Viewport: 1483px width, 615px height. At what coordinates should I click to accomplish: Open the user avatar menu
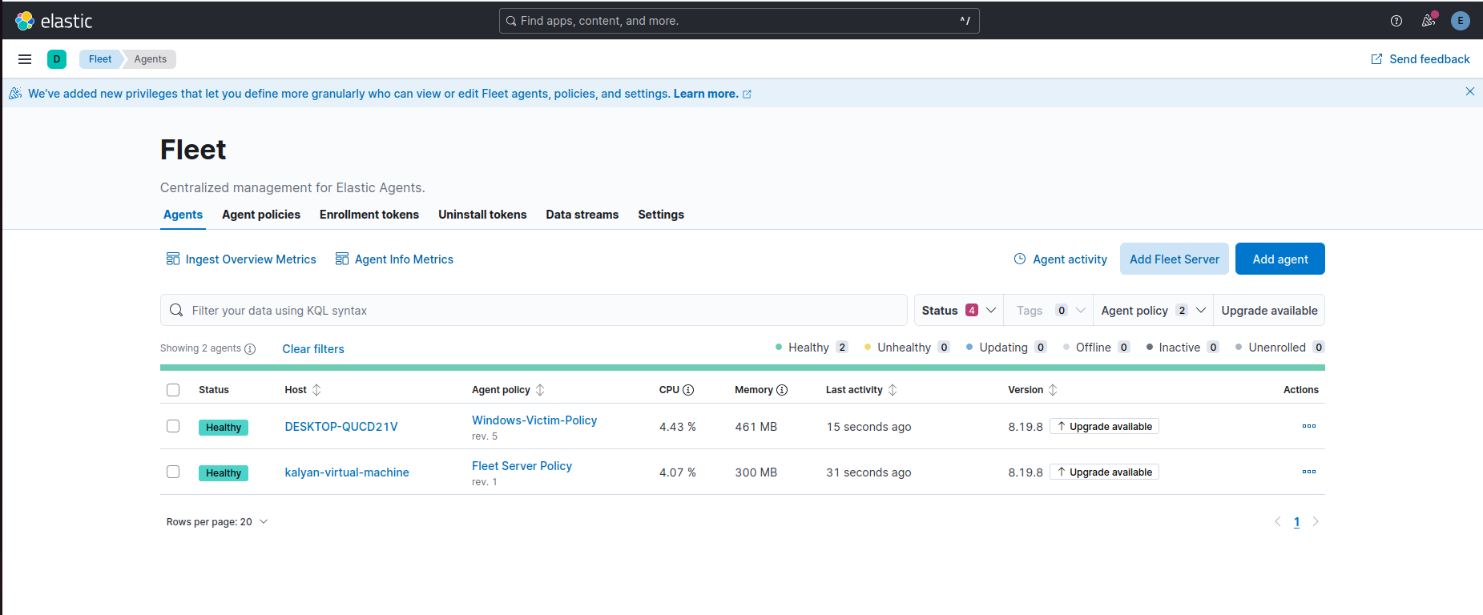coord(1460,21)
